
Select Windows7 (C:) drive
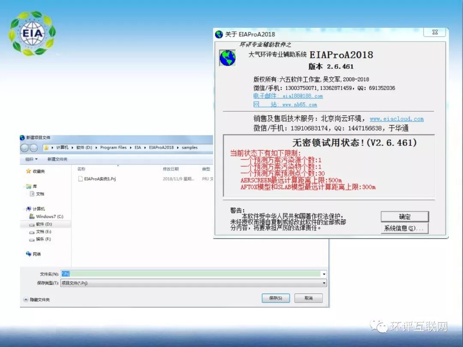(50, 217)
